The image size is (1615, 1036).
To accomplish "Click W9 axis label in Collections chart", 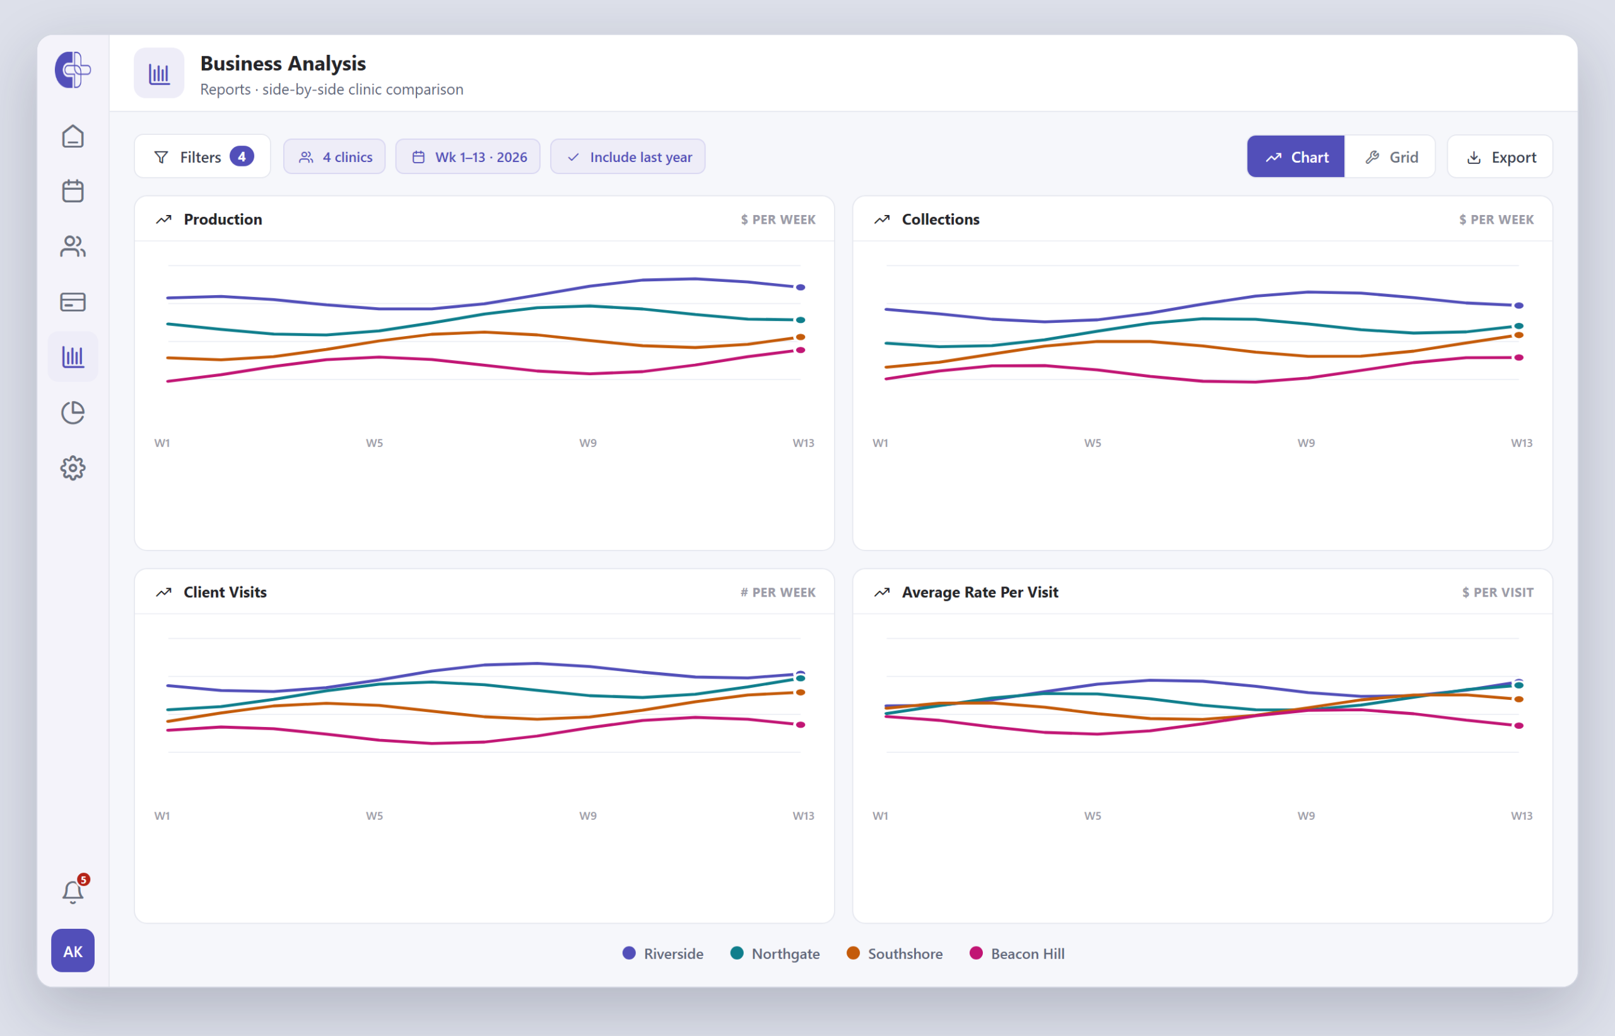I will pos(1306,443).
